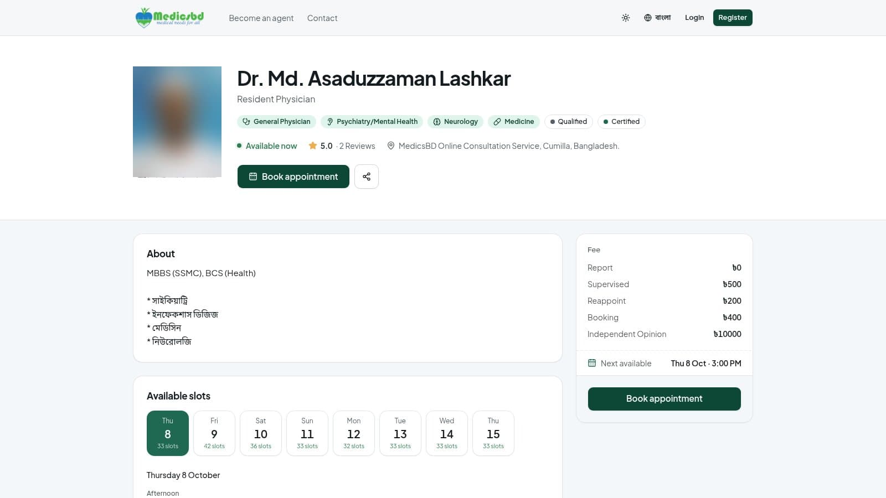Select the Mon 12 date slot
Image resolution: width=886 pixels, height=498 pixels.
(354, 433)
